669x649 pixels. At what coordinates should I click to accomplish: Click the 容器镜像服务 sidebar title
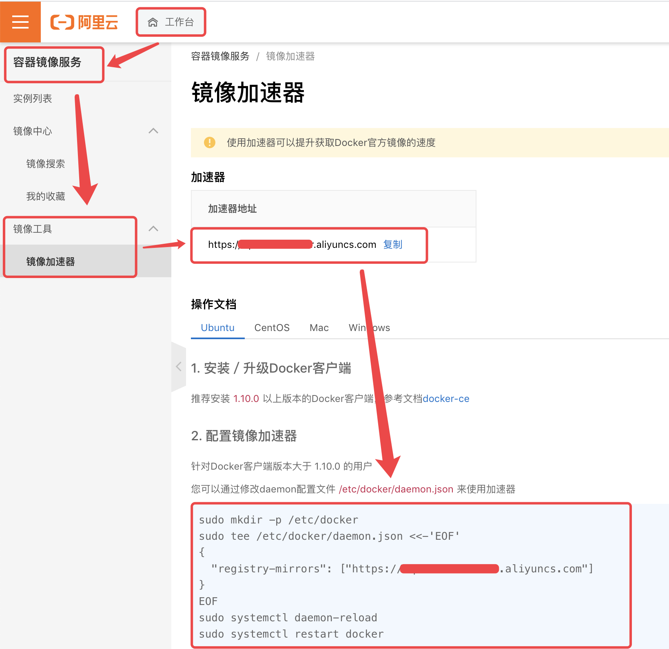tap(47, 62)
